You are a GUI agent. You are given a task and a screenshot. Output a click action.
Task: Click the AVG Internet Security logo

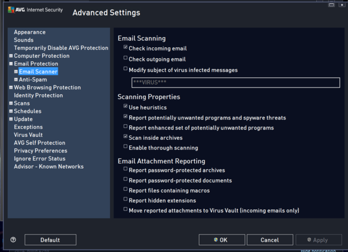point(35,10)
